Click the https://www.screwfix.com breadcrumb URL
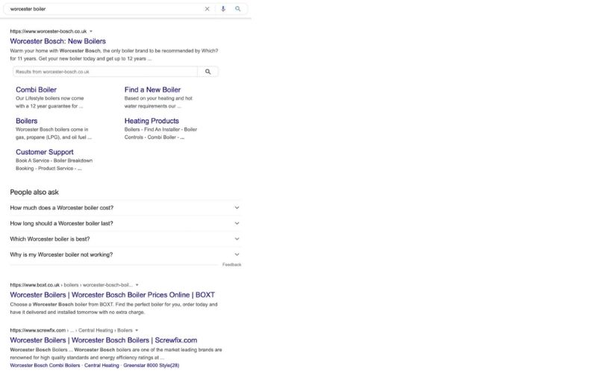597x373 pixels. (71, 330)
